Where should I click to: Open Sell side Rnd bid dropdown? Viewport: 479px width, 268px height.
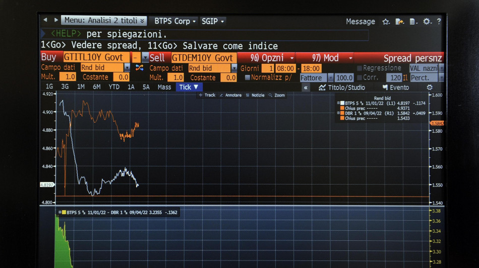[234, 68]
